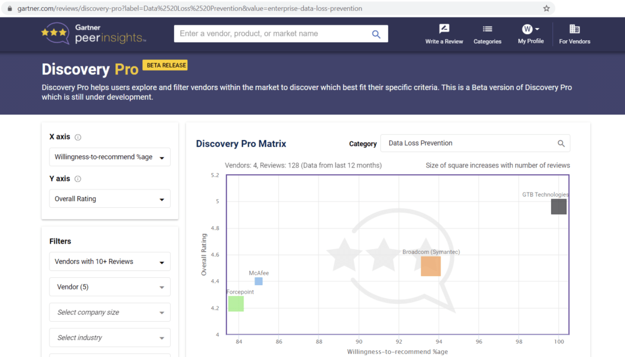Click the Forcepoint label
Image resolution: width=625 pixels, height=357 pixels.
pyautogui.click(x=240, y=292)
